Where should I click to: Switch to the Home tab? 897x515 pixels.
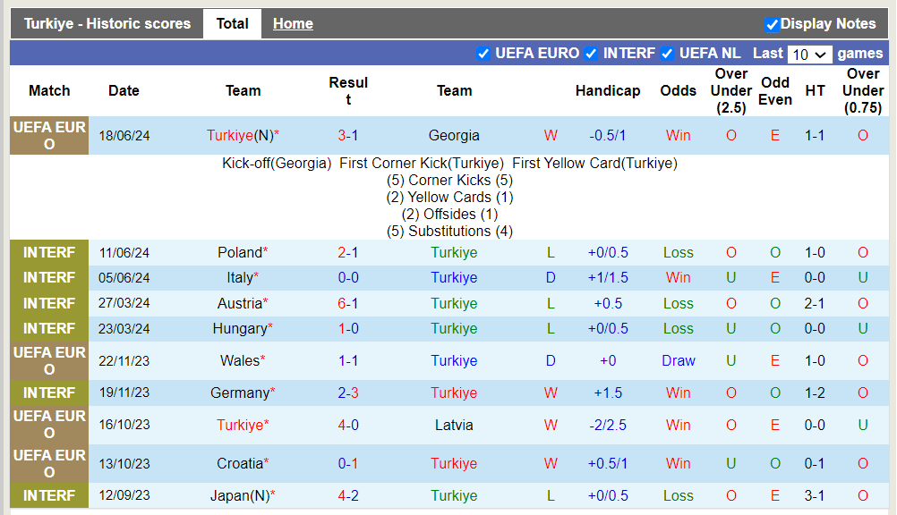coord(293,24)
